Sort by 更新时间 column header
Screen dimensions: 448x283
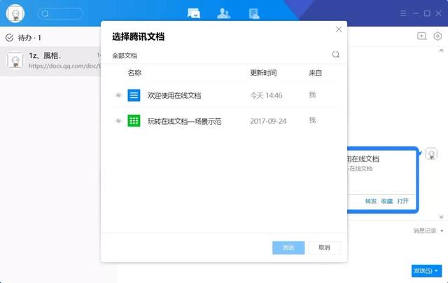pyautogui.click(x=263, y=73)
